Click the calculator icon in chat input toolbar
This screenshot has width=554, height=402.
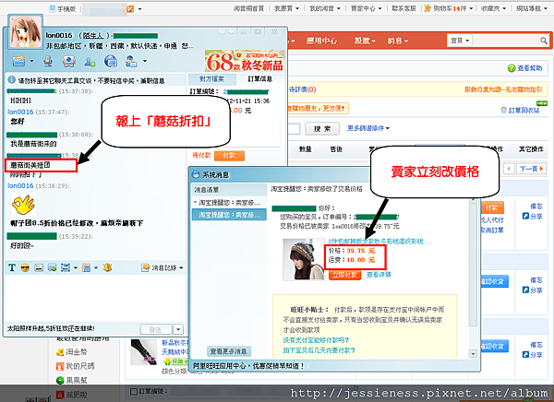click(x=86, y=267)
